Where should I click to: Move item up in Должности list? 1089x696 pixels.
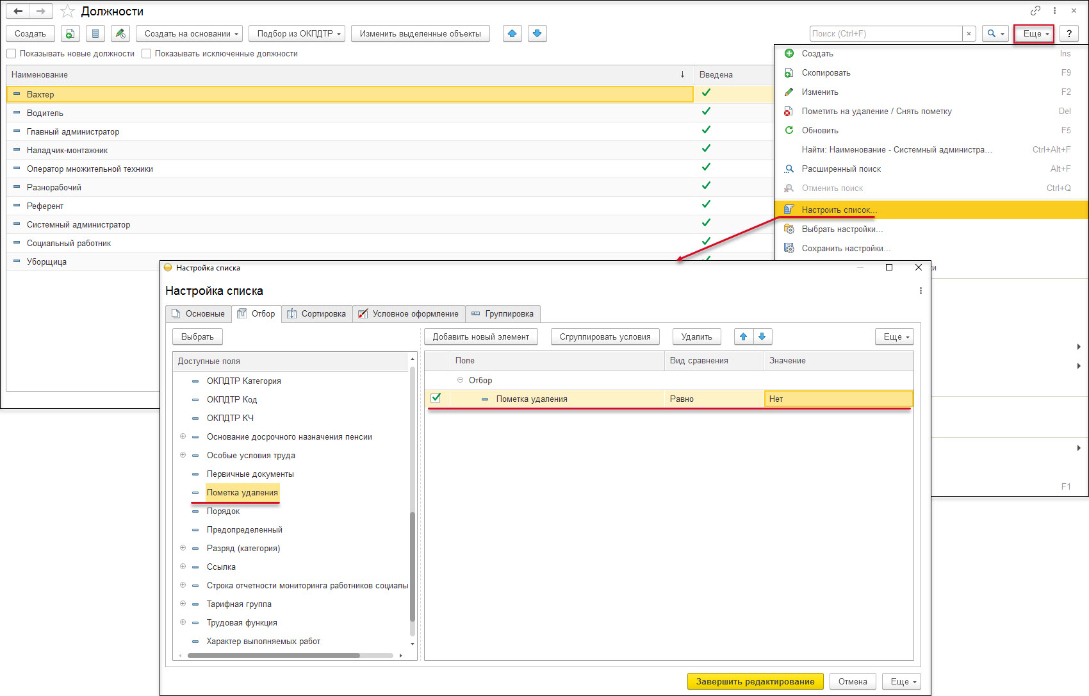point(512,33)
